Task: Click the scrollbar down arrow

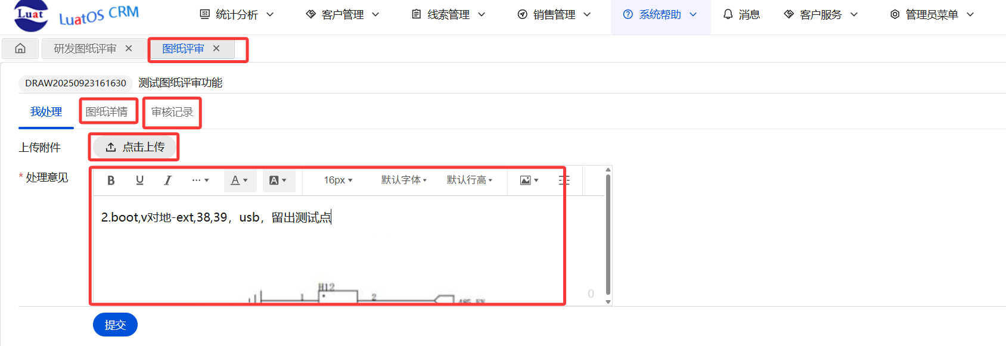Action: (608, 302)
